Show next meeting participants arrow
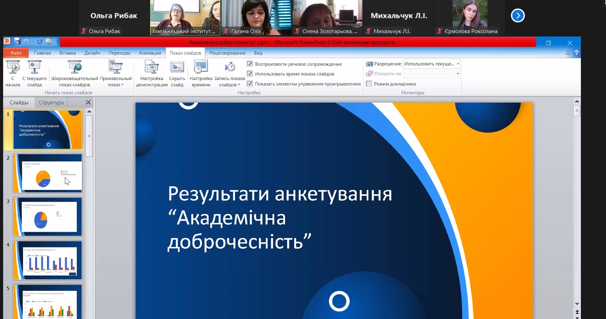Image resolution: width=606 pixels, height=319 pixels. click(518, 16)
